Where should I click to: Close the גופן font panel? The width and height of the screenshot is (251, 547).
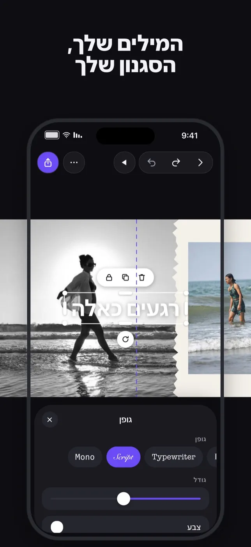49,420
